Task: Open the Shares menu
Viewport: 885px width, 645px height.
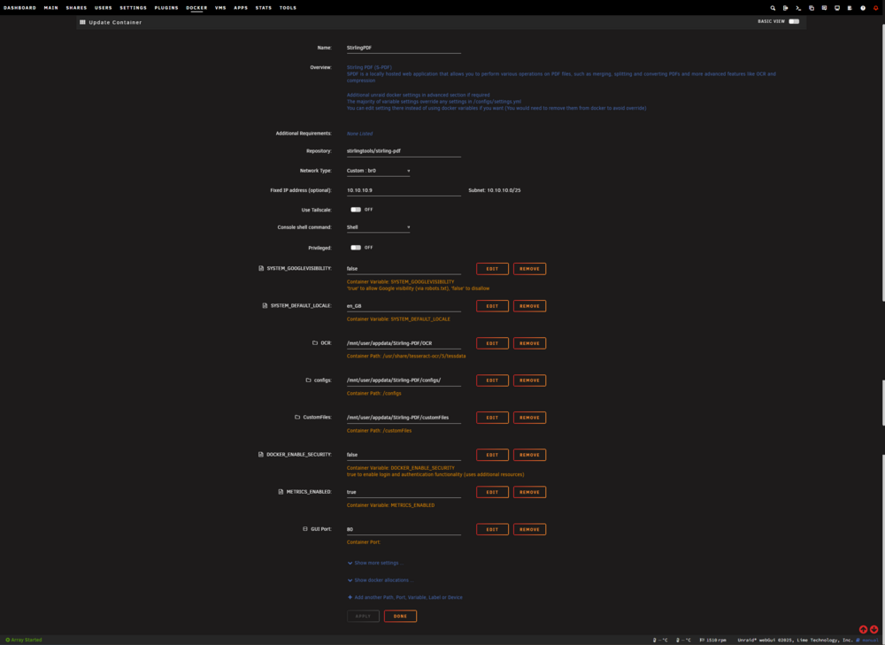Action: pyautogui.click(x=76, y=8)
